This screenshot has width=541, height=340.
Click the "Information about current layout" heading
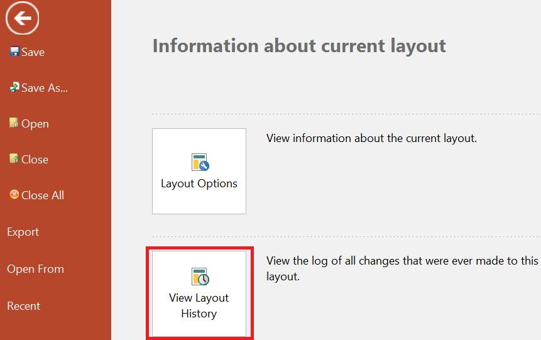(x=299, y=46)
